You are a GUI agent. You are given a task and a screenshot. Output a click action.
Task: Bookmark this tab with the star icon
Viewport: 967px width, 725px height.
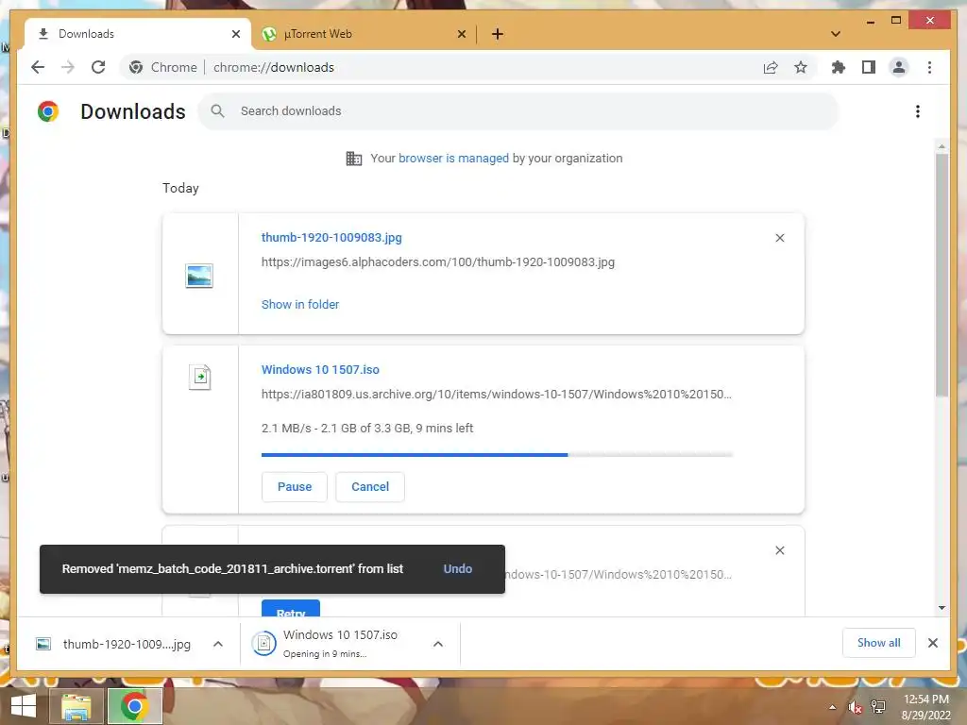(801, 67)
